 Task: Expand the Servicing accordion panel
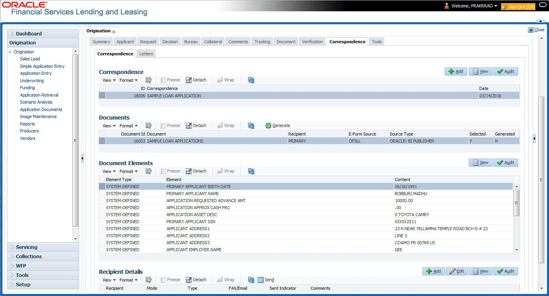pos(43,247)
